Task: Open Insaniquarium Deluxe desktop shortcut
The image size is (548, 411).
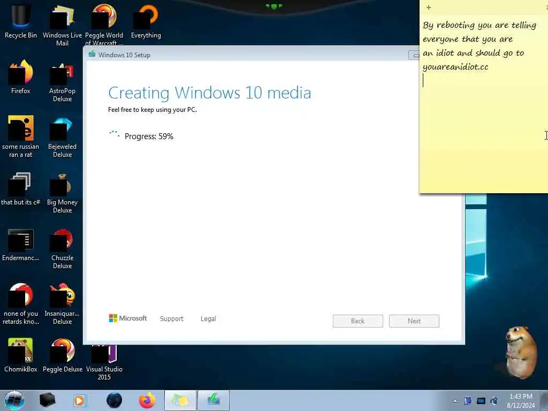Action: tap(62, 303)
